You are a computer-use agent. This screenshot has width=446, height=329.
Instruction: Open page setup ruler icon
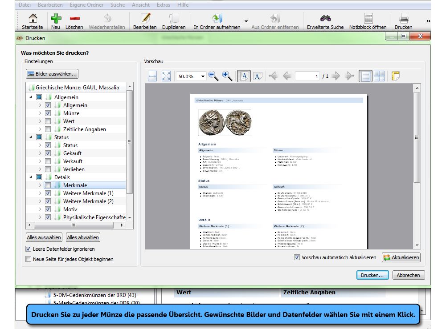tap(396, 76)
